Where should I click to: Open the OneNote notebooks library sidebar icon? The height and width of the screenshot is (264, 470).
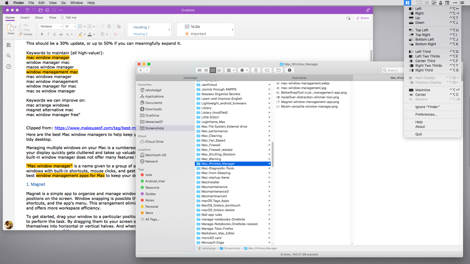pos(9,45)
